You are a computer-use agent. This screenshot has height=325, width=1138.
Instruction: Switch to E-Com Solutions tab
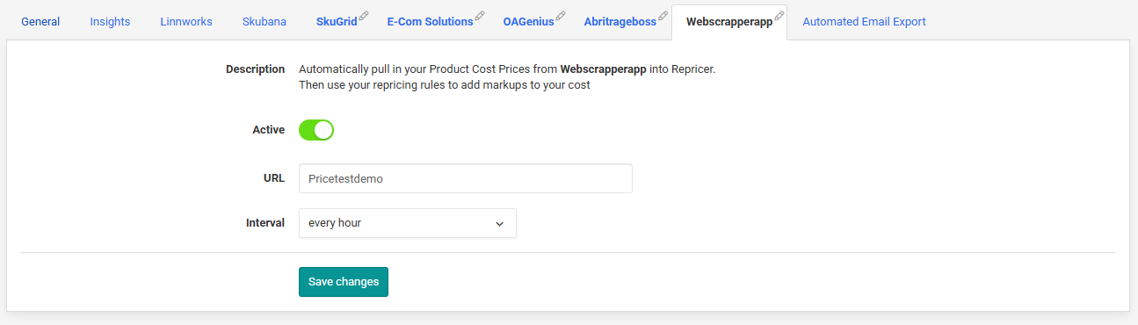pyautogui.click(x=430, y=22)
